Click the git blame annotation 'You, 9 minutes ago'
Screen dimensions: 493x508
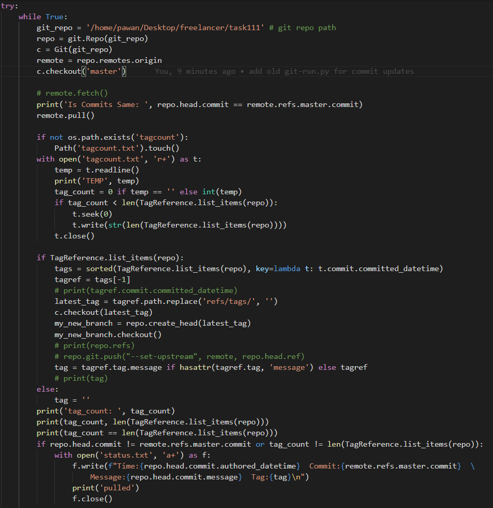195,71
